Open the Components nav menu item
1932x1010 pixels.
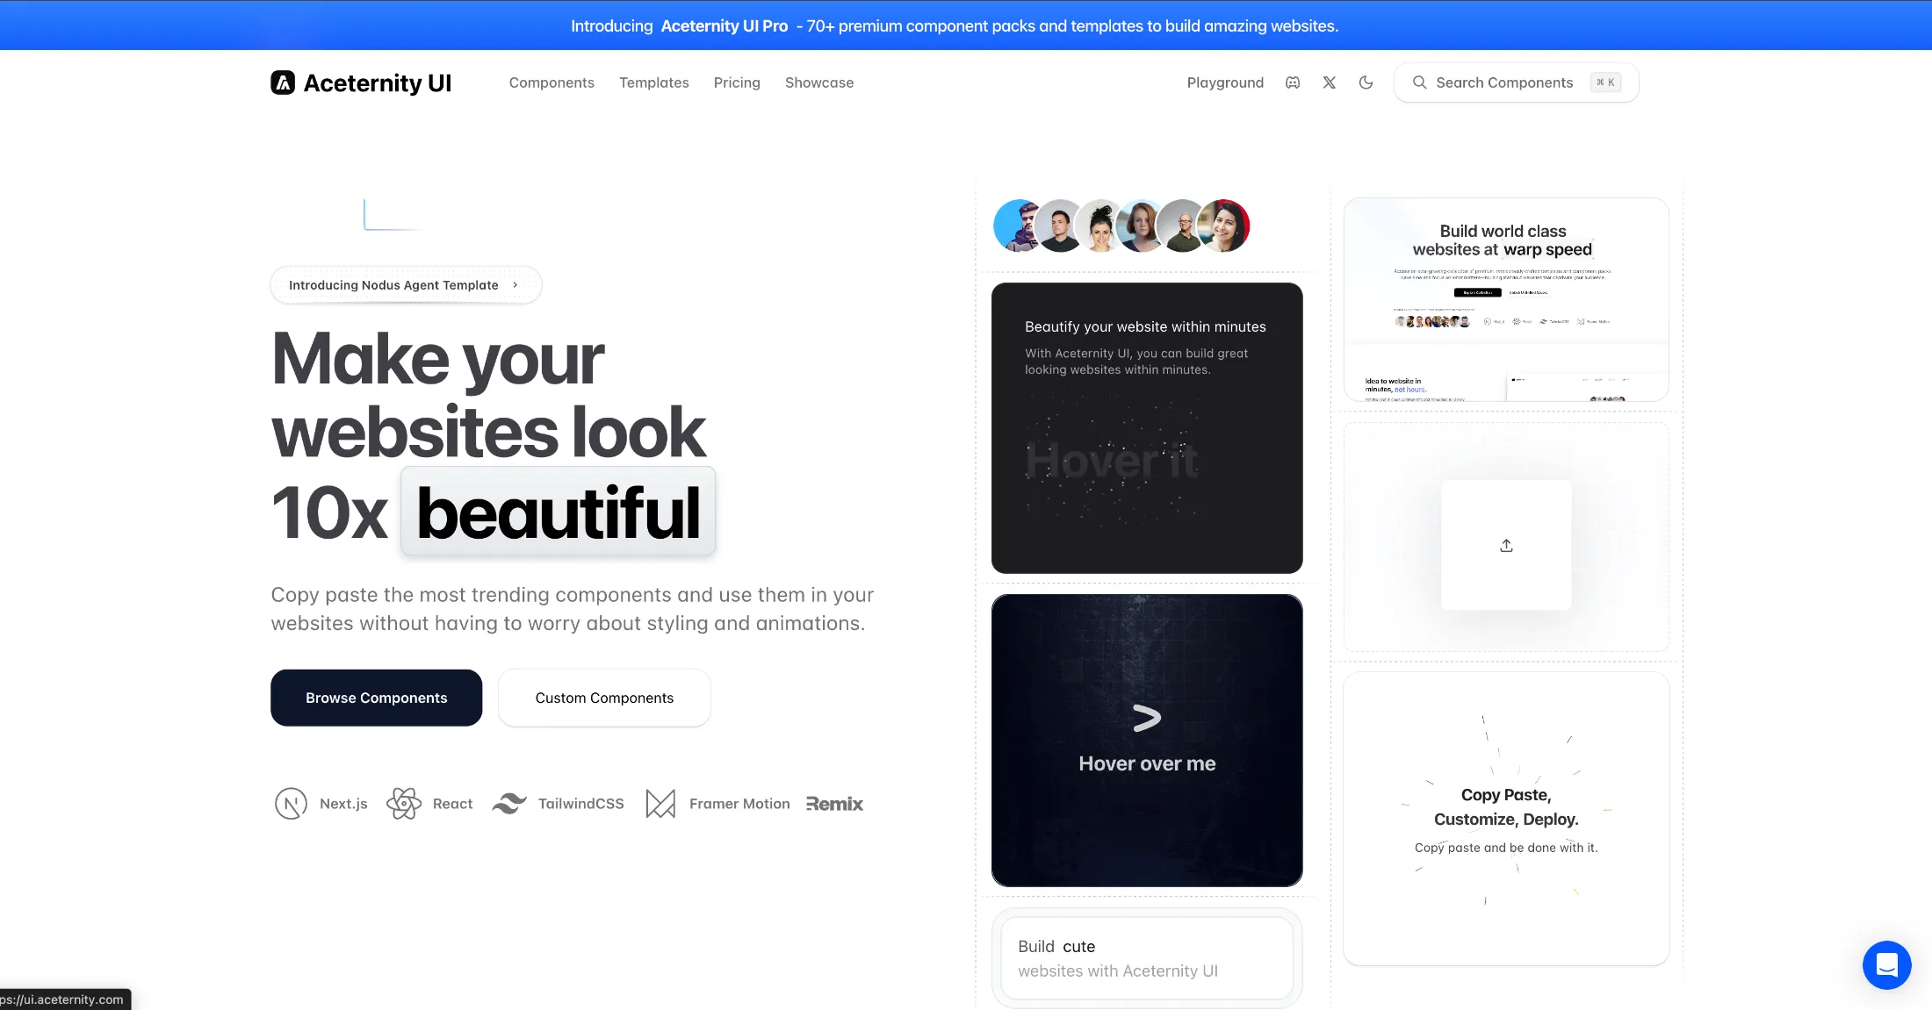(551, 82)
